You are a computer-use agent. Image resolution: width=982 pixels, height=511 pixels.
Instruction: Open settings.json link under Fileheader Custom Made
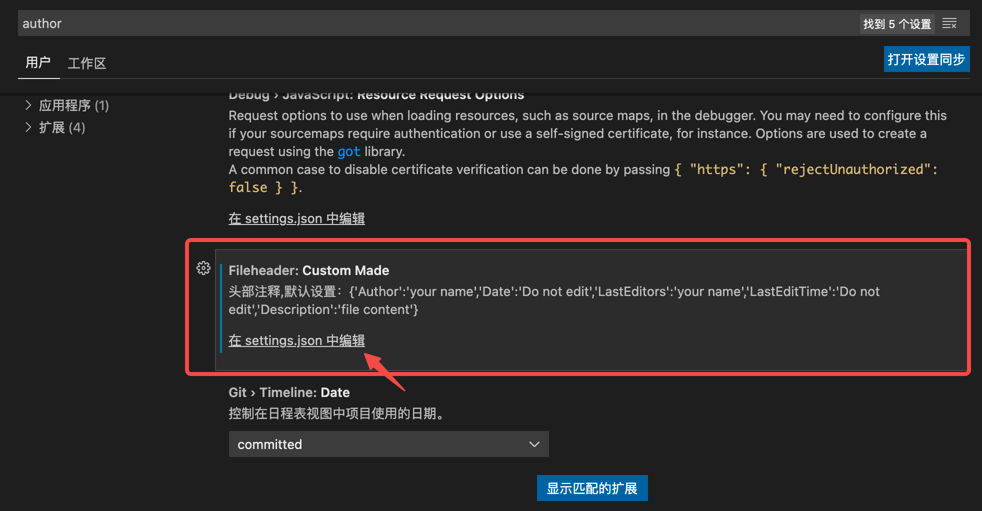pyautogui.click(x=296, y=340)
